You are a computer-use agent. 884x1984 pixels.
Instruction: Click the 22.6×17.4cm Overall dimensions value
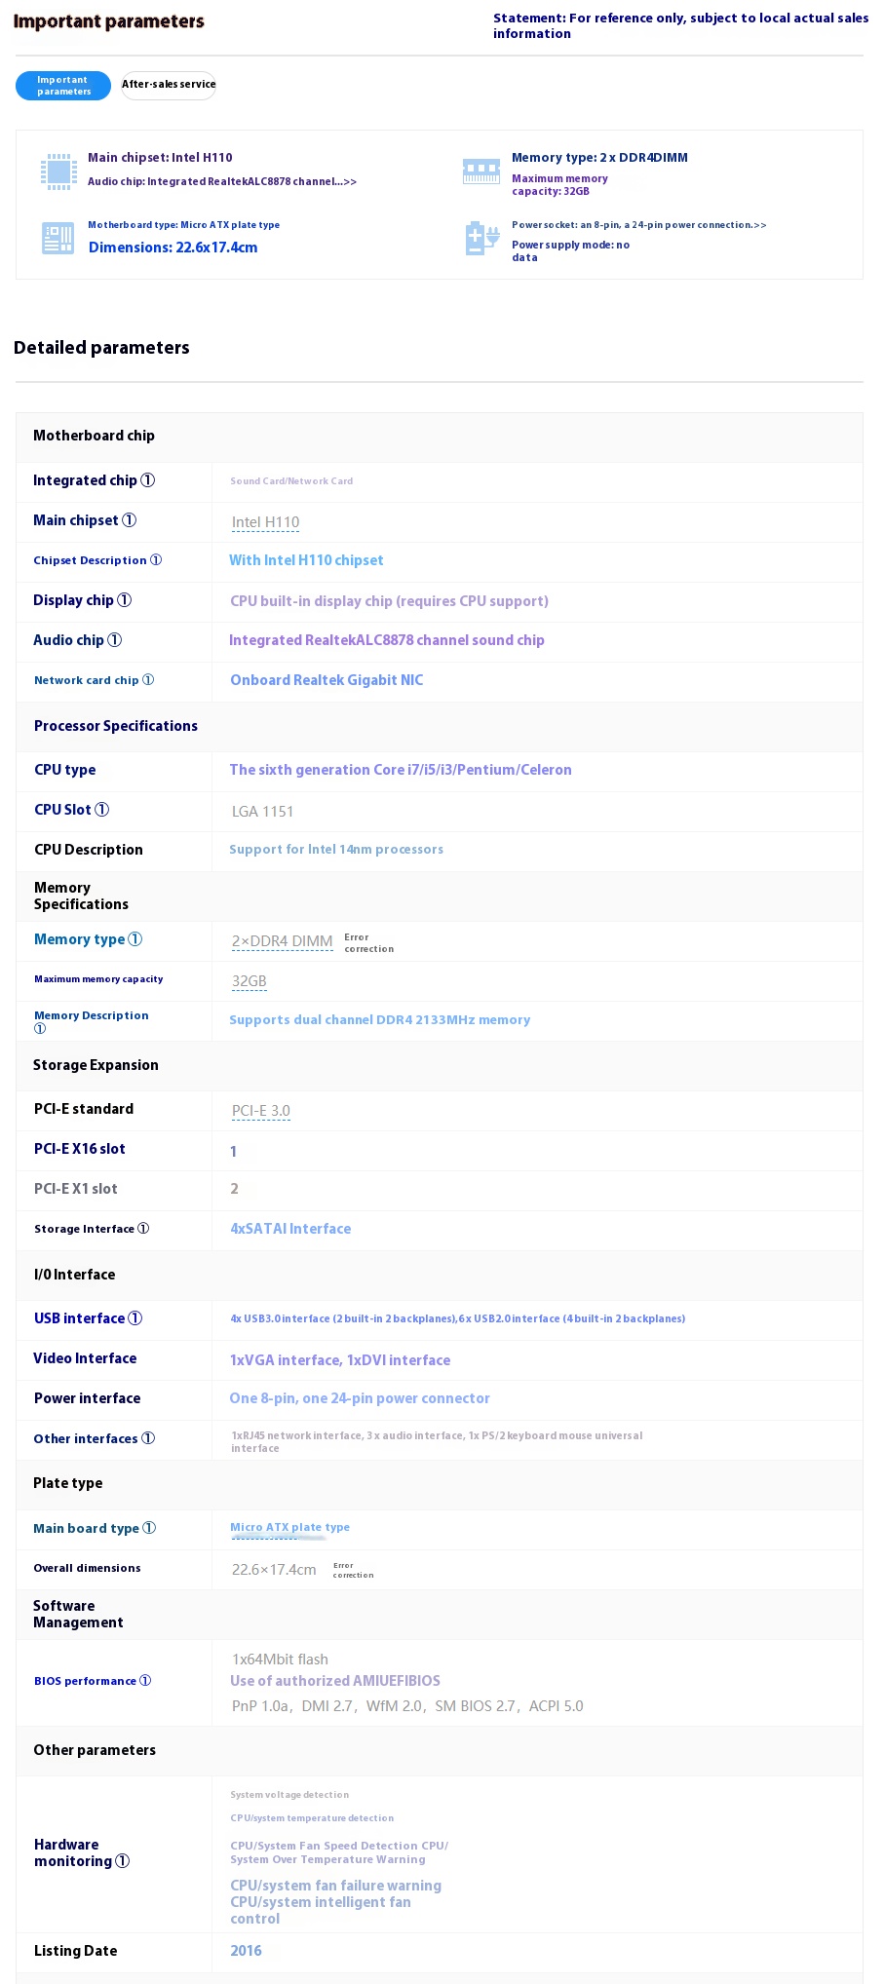(274, 1570)
